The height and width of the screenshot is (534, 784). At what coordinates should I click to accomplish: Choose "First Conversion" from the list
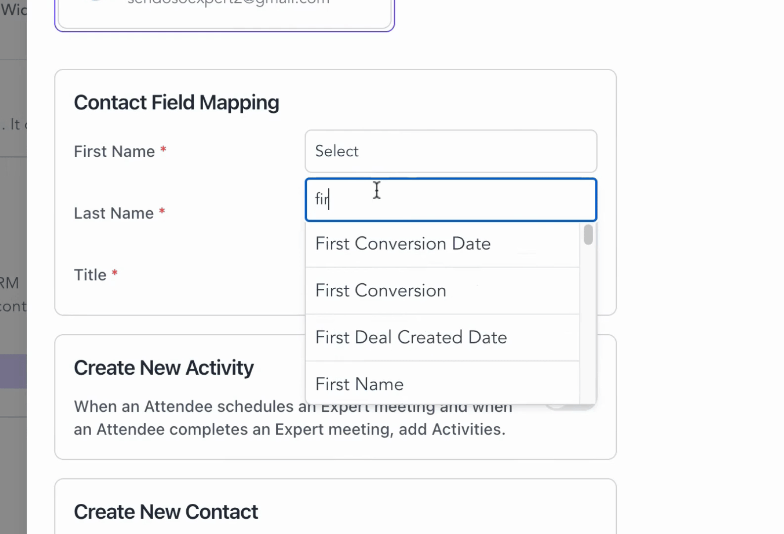click(x=381, y=291)
